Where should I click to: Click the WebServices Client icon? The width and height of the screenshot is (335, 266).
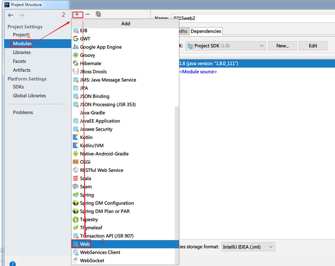click(x=76, y=252)
